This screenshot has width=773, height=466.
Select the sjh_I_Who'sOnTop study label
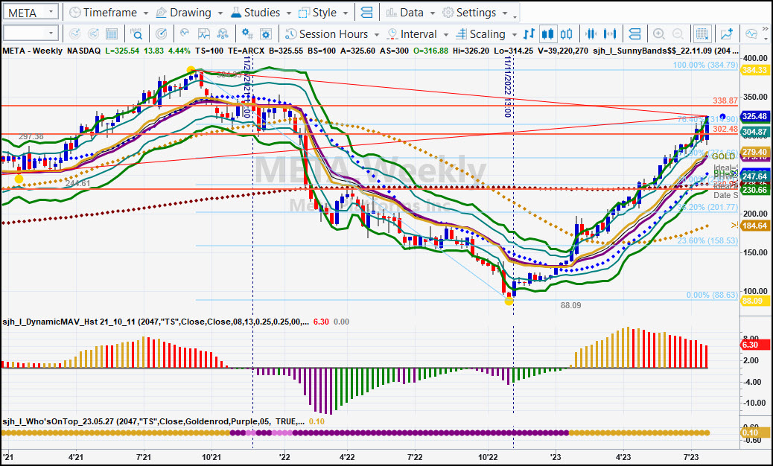153,421
